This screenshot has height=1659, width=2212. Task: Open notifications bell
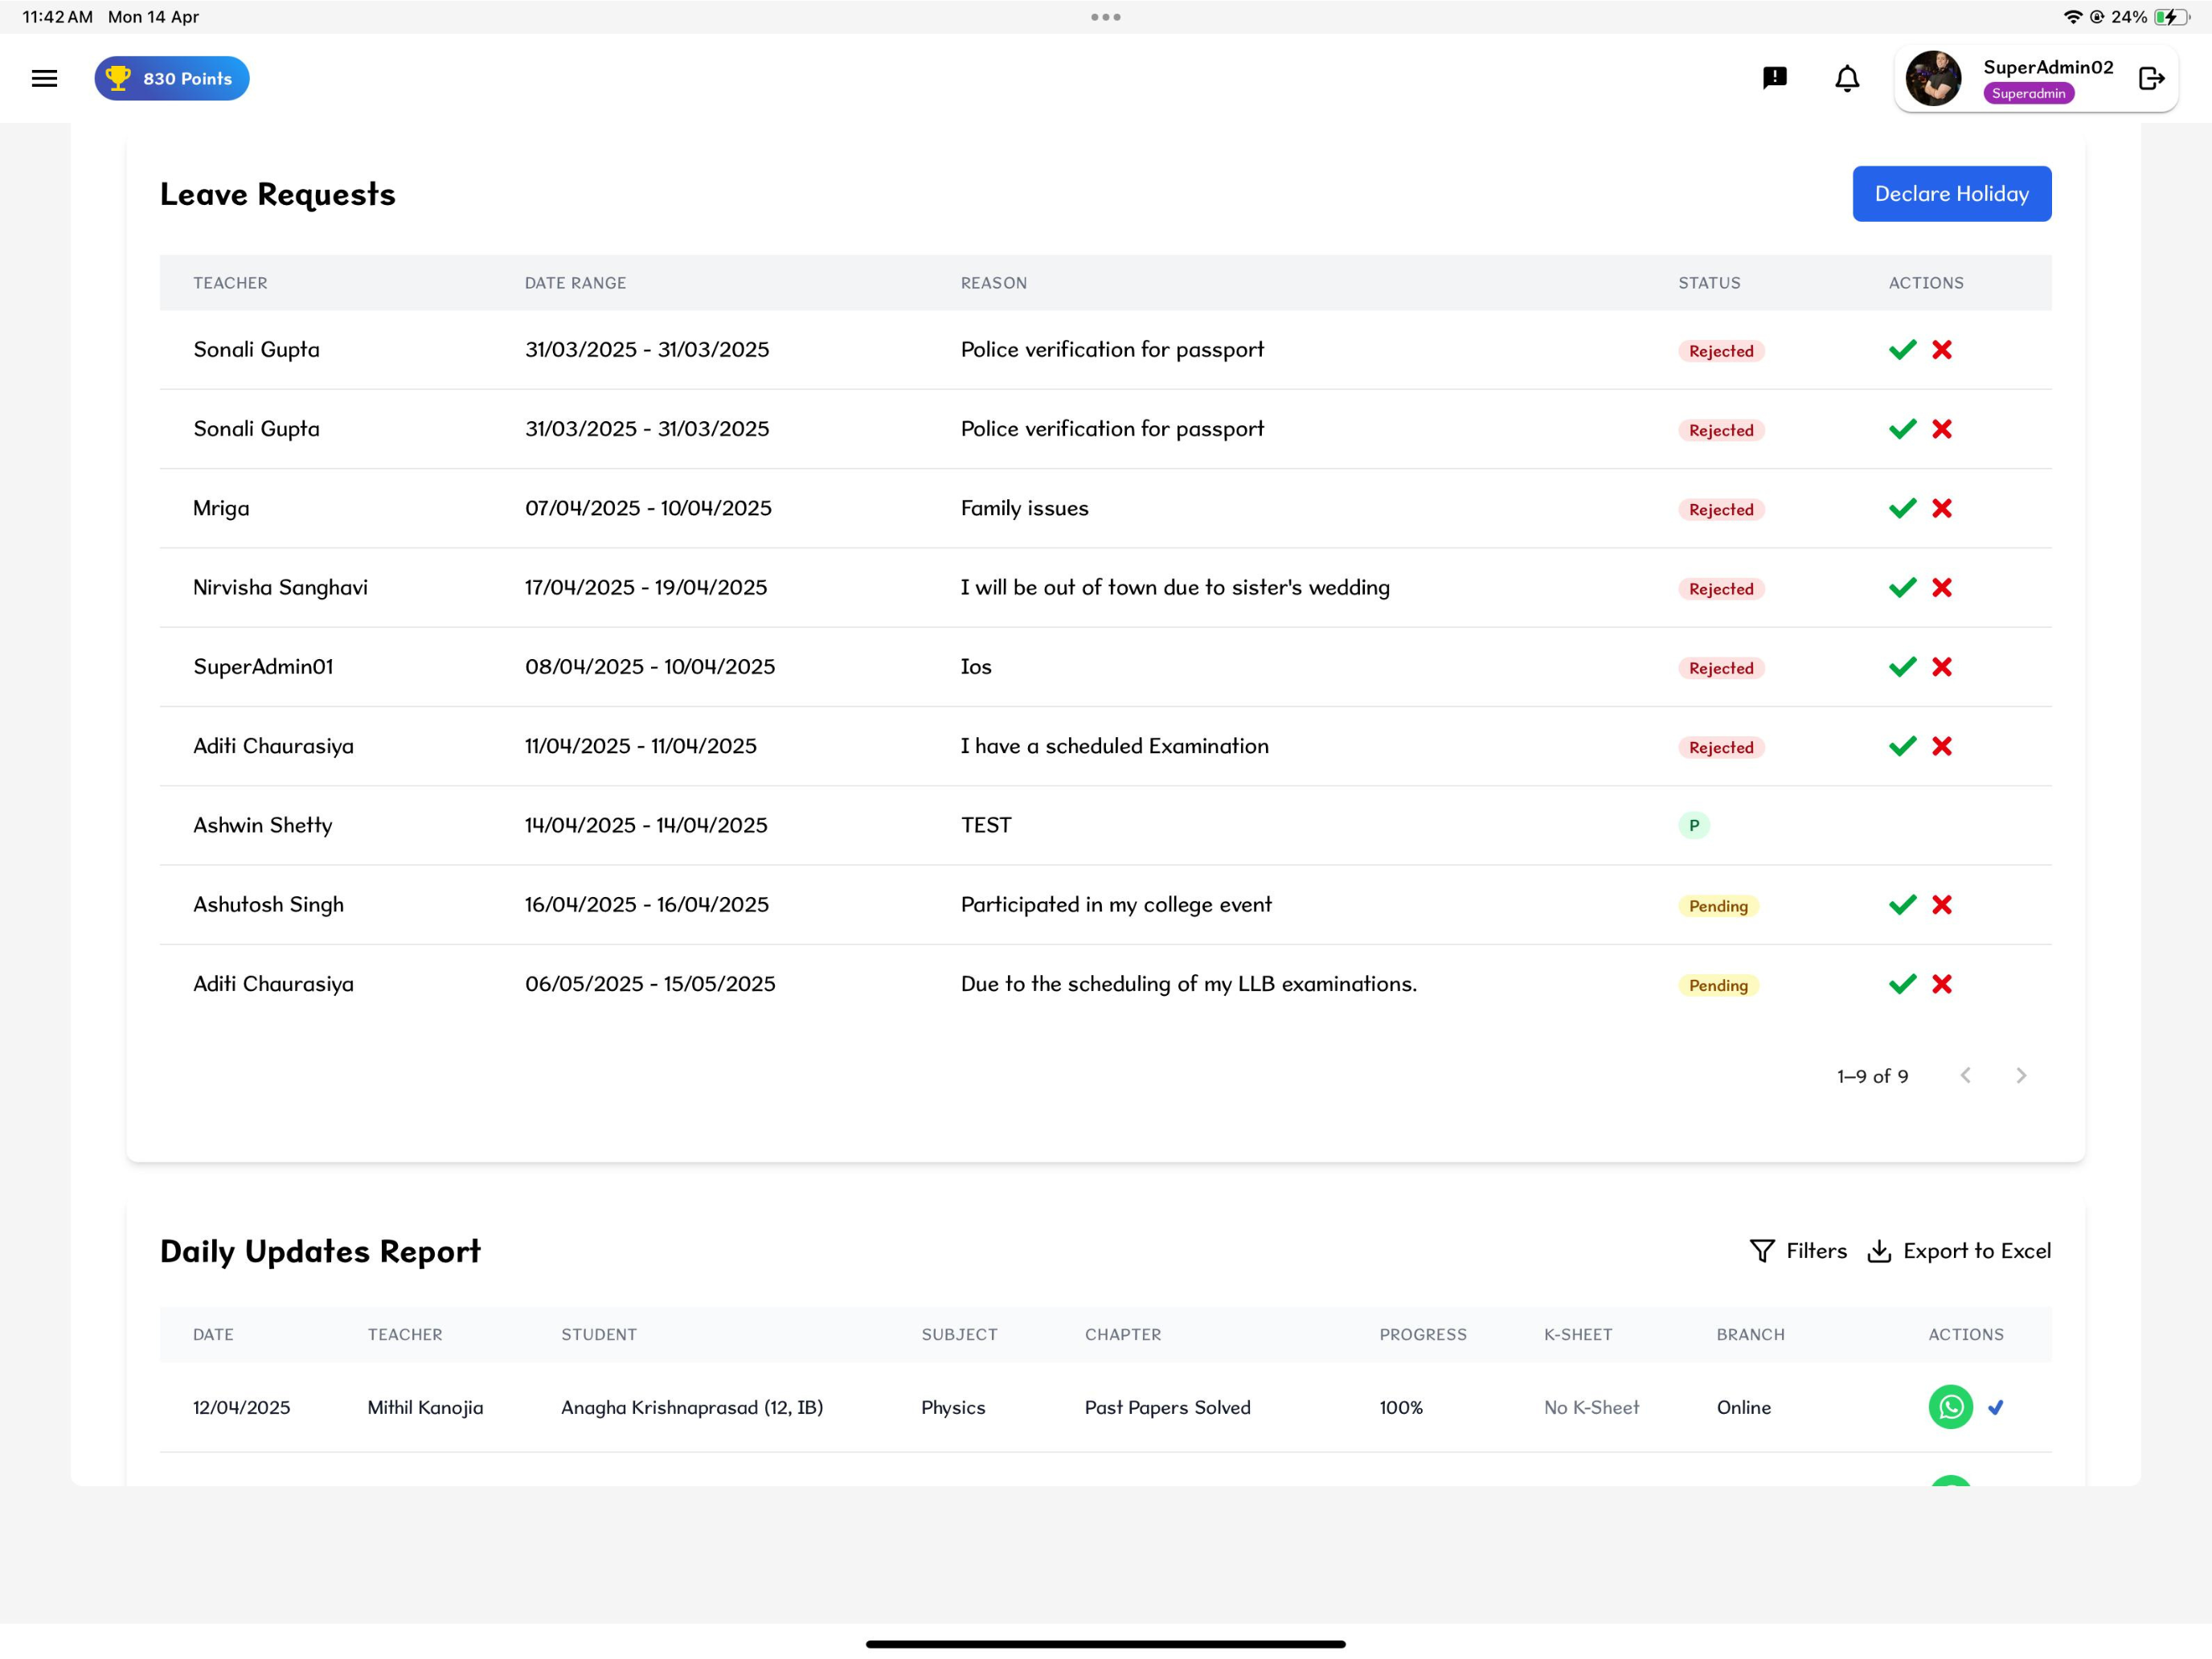click(1847, 78)
